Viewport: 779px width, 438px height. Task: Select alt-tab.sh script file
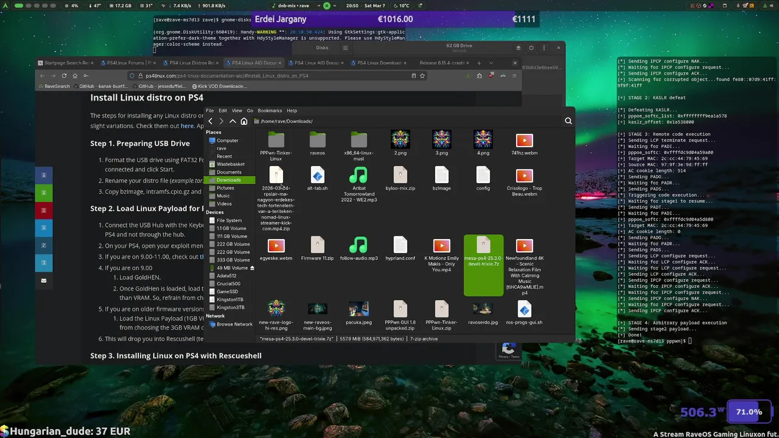click(x=317, y=179)
